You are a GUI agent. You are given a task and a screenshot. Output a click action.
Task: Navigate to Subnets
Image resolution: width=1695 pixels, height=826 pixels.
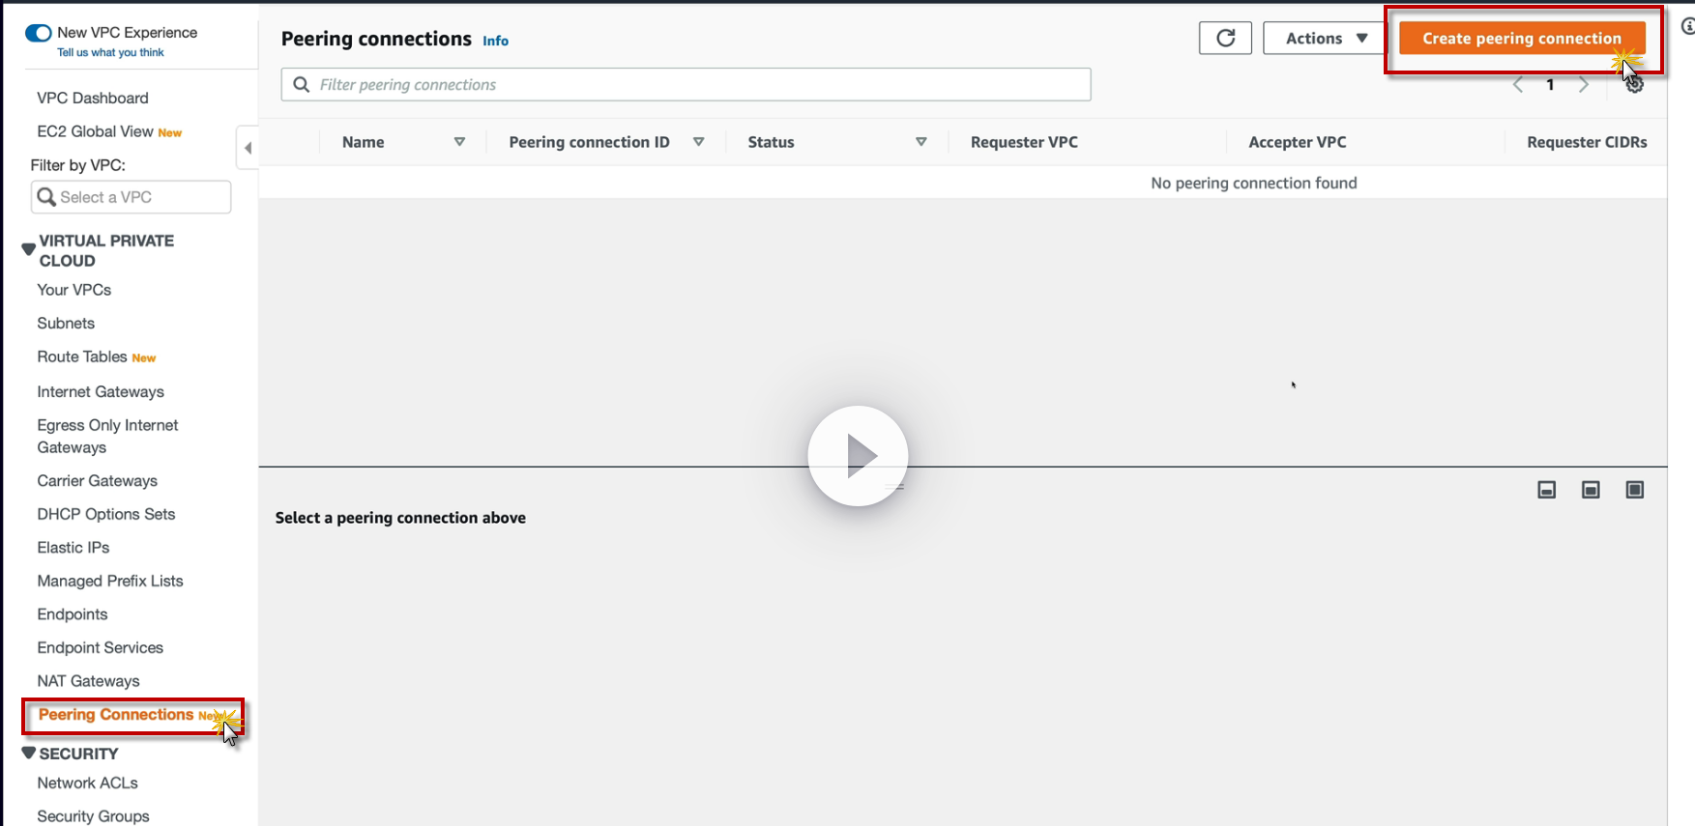click(66, 324)
